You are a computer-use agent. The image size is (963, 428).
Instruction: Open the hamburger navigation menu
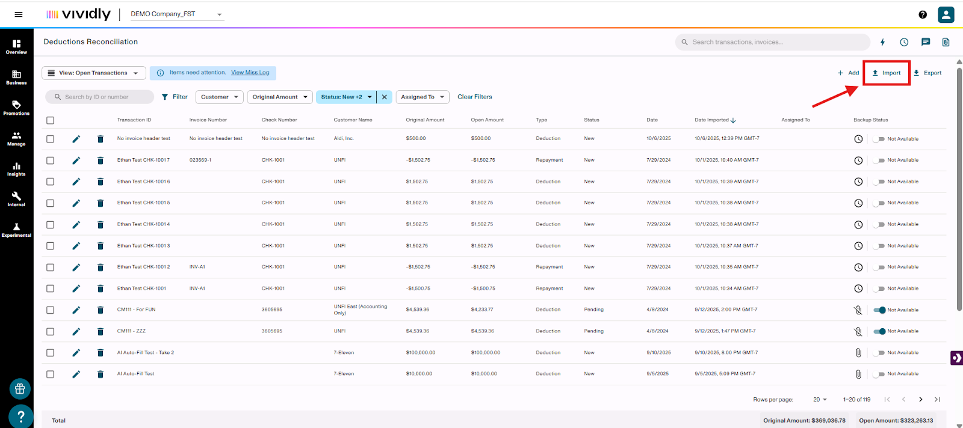tap(19, 14)
